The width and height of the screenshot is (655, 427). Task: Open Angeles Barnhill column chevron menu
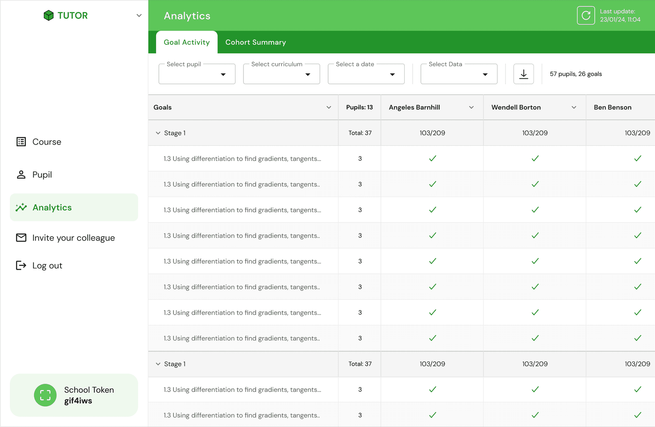(471, 107)
